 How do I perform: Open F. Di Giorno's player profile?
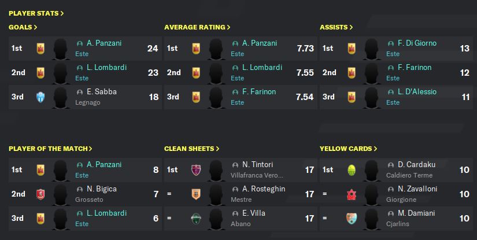point(416,43)
